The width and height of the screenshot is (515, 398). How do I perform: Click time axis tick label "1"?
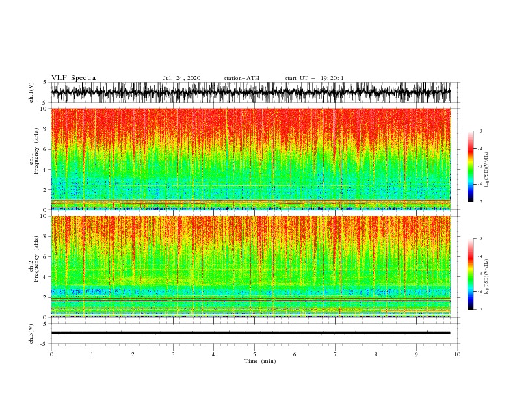tap(92, 354)
